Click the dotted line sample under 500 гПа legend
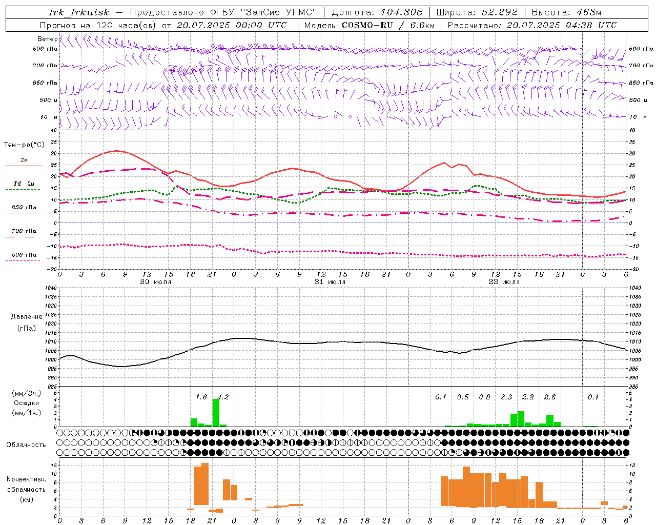The height and width of the screenshot is (525, 656). (x=23, y=260)
